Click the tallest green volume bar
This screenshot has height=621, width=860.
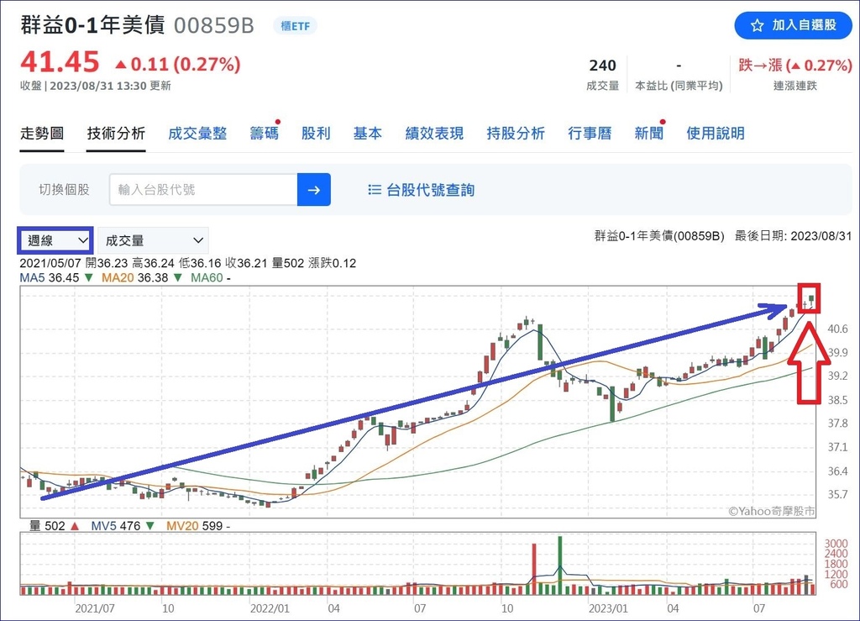(560, 566)
